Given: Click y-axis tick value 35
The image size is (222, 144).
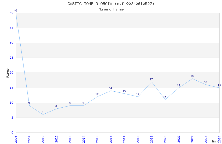Looking at the screenshot, I should pyautogui.click(x=11, y=28).
